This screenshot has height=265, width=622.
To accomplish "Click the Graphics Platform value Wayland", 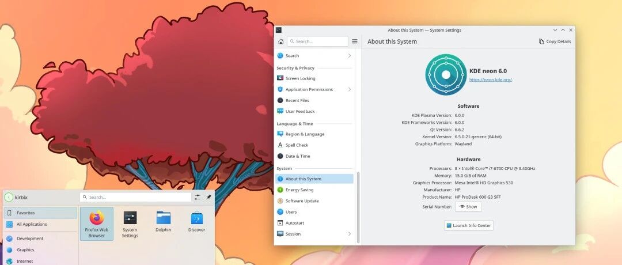I will click(463, 144).
